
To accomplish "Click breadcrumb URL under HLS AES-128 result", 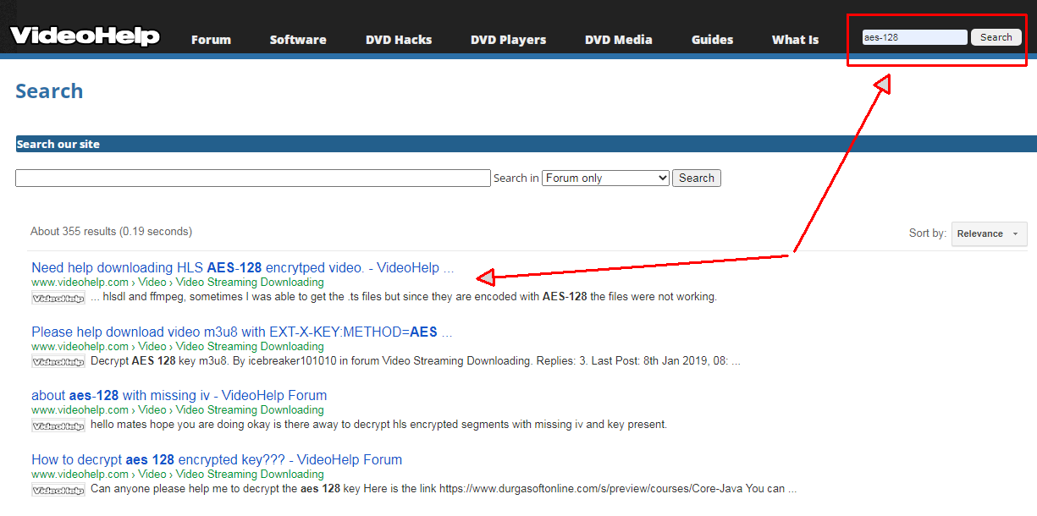I will coord(178,283).
